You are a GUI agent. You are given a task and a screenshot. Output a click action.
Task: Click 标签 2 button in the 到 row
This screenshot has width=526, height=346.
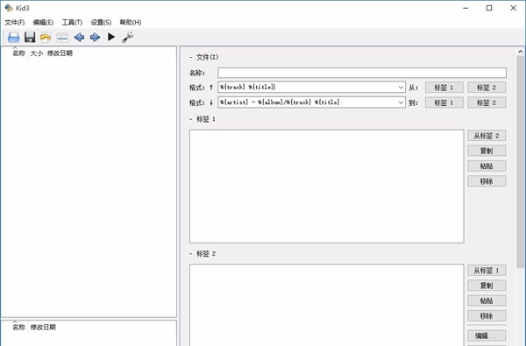(487, 102)
